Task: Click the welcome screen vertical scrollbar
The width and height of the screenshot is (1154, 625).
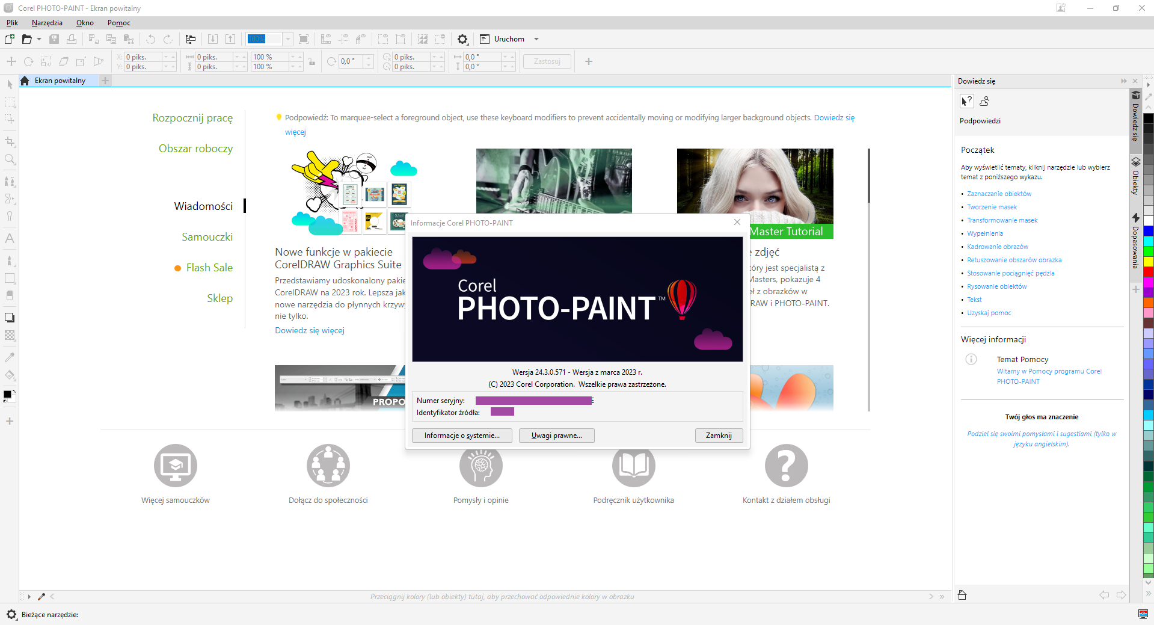Action: click(868, 280)
